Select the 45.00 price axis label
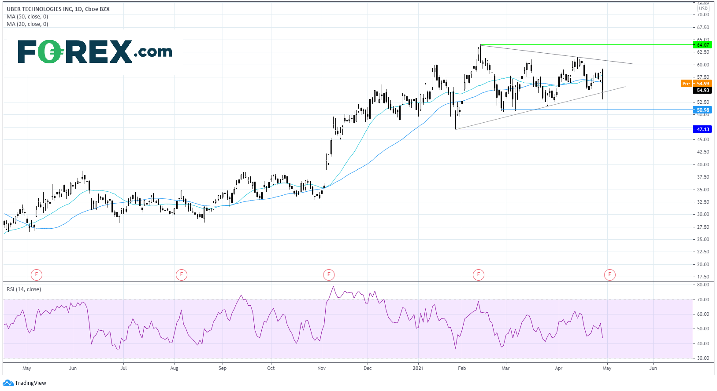 703,139
